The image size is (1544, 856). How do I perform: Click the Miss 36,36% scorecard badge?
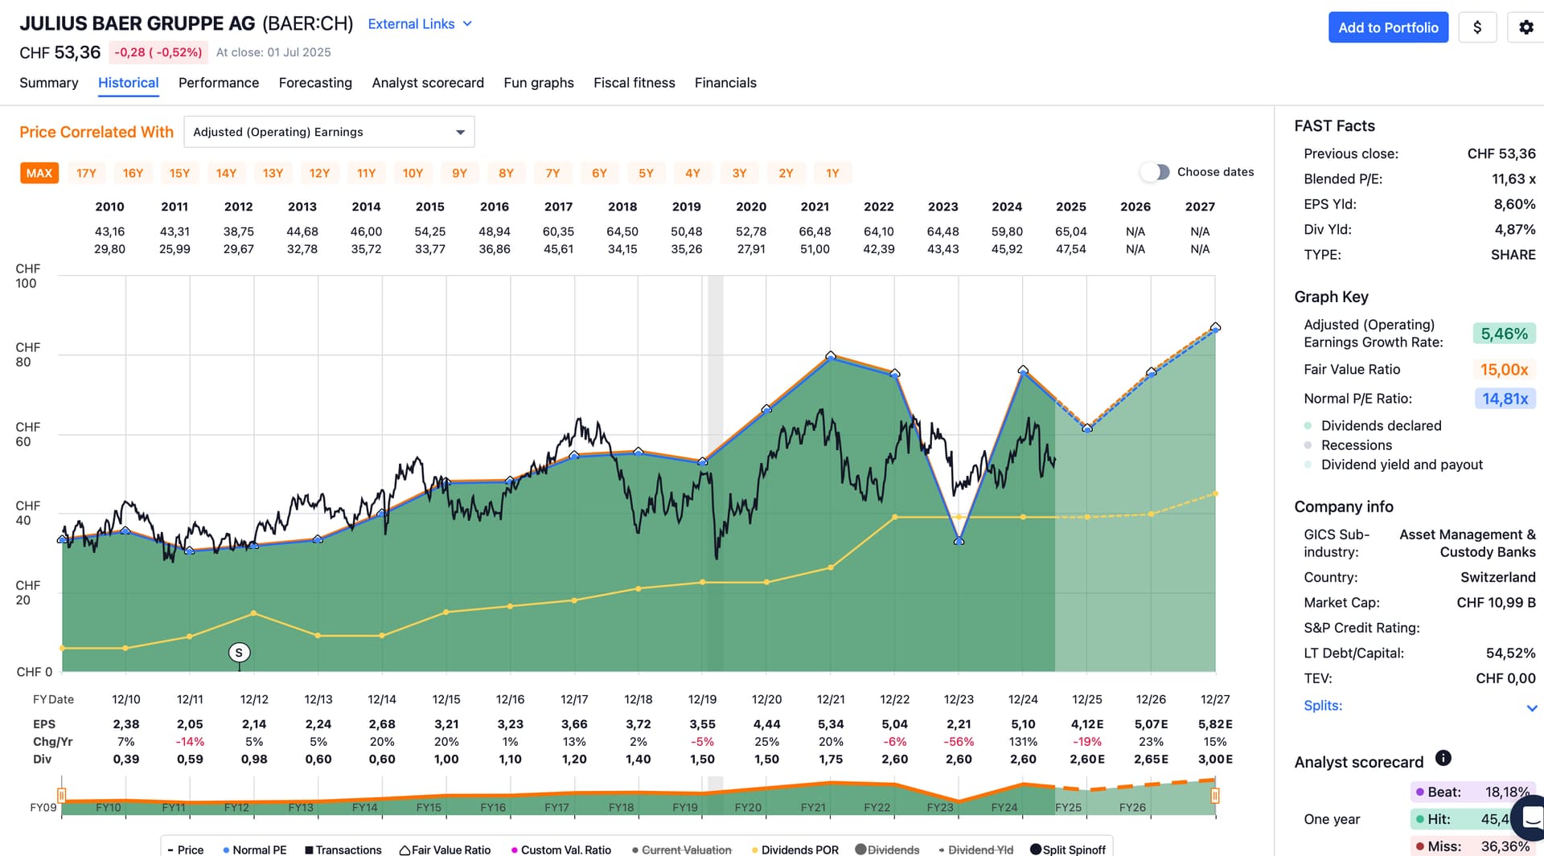(1472, 846)
